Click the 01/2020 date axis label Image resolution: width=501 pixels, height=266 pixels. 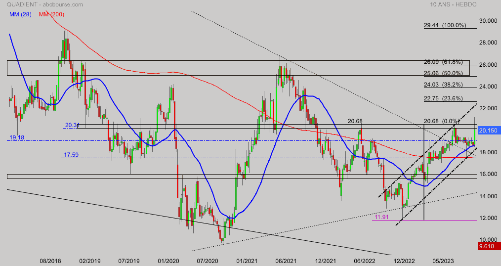168,261
